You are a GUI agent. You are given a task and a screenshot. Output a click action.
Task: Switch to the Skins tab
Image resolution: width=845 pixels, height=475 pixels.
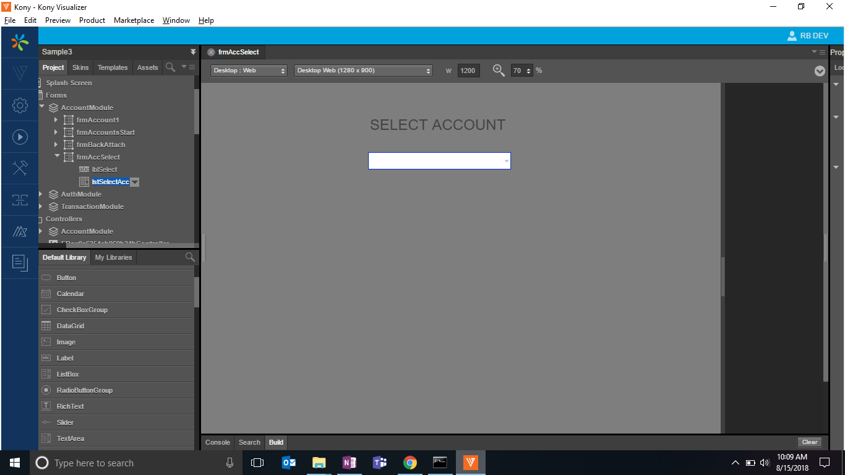80,67
